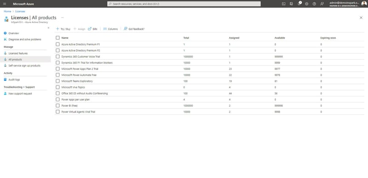Open the top bar feedback icon

point(322,4)
